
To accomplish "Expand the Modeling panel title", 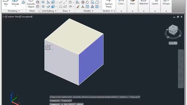I will (14, 11).
